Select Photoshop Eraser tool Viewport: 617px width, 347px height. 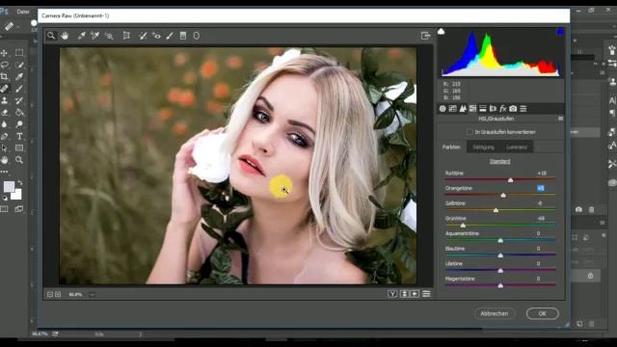(5, 113)
